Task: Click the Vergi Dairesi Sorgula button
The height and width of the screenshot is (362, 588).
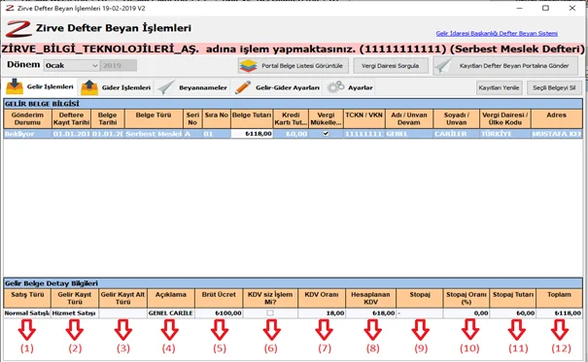Action: (x=391, y=66)
